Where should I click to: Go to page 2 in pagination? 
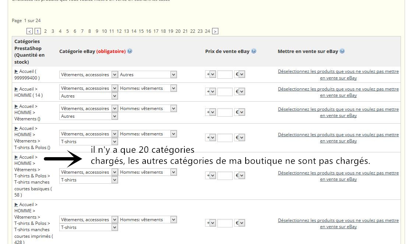click(x=45, y=31)
